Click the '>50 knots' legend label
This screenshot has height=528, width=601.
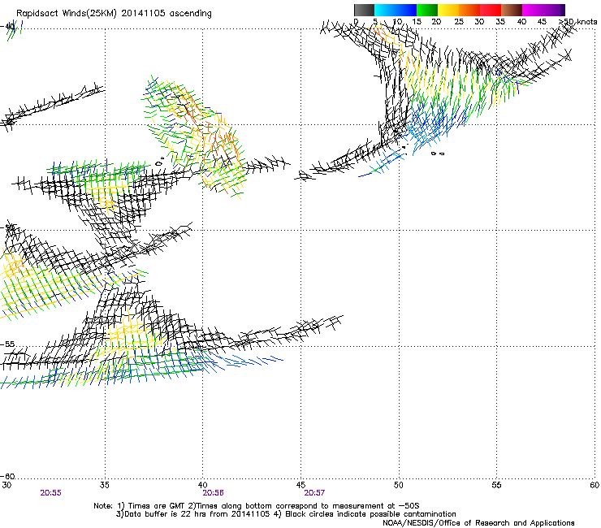pyautogui.click(x=578, y=22)
